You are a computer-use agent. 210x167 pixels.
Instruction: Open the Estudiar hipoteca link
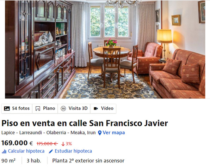tap(73, 151)
